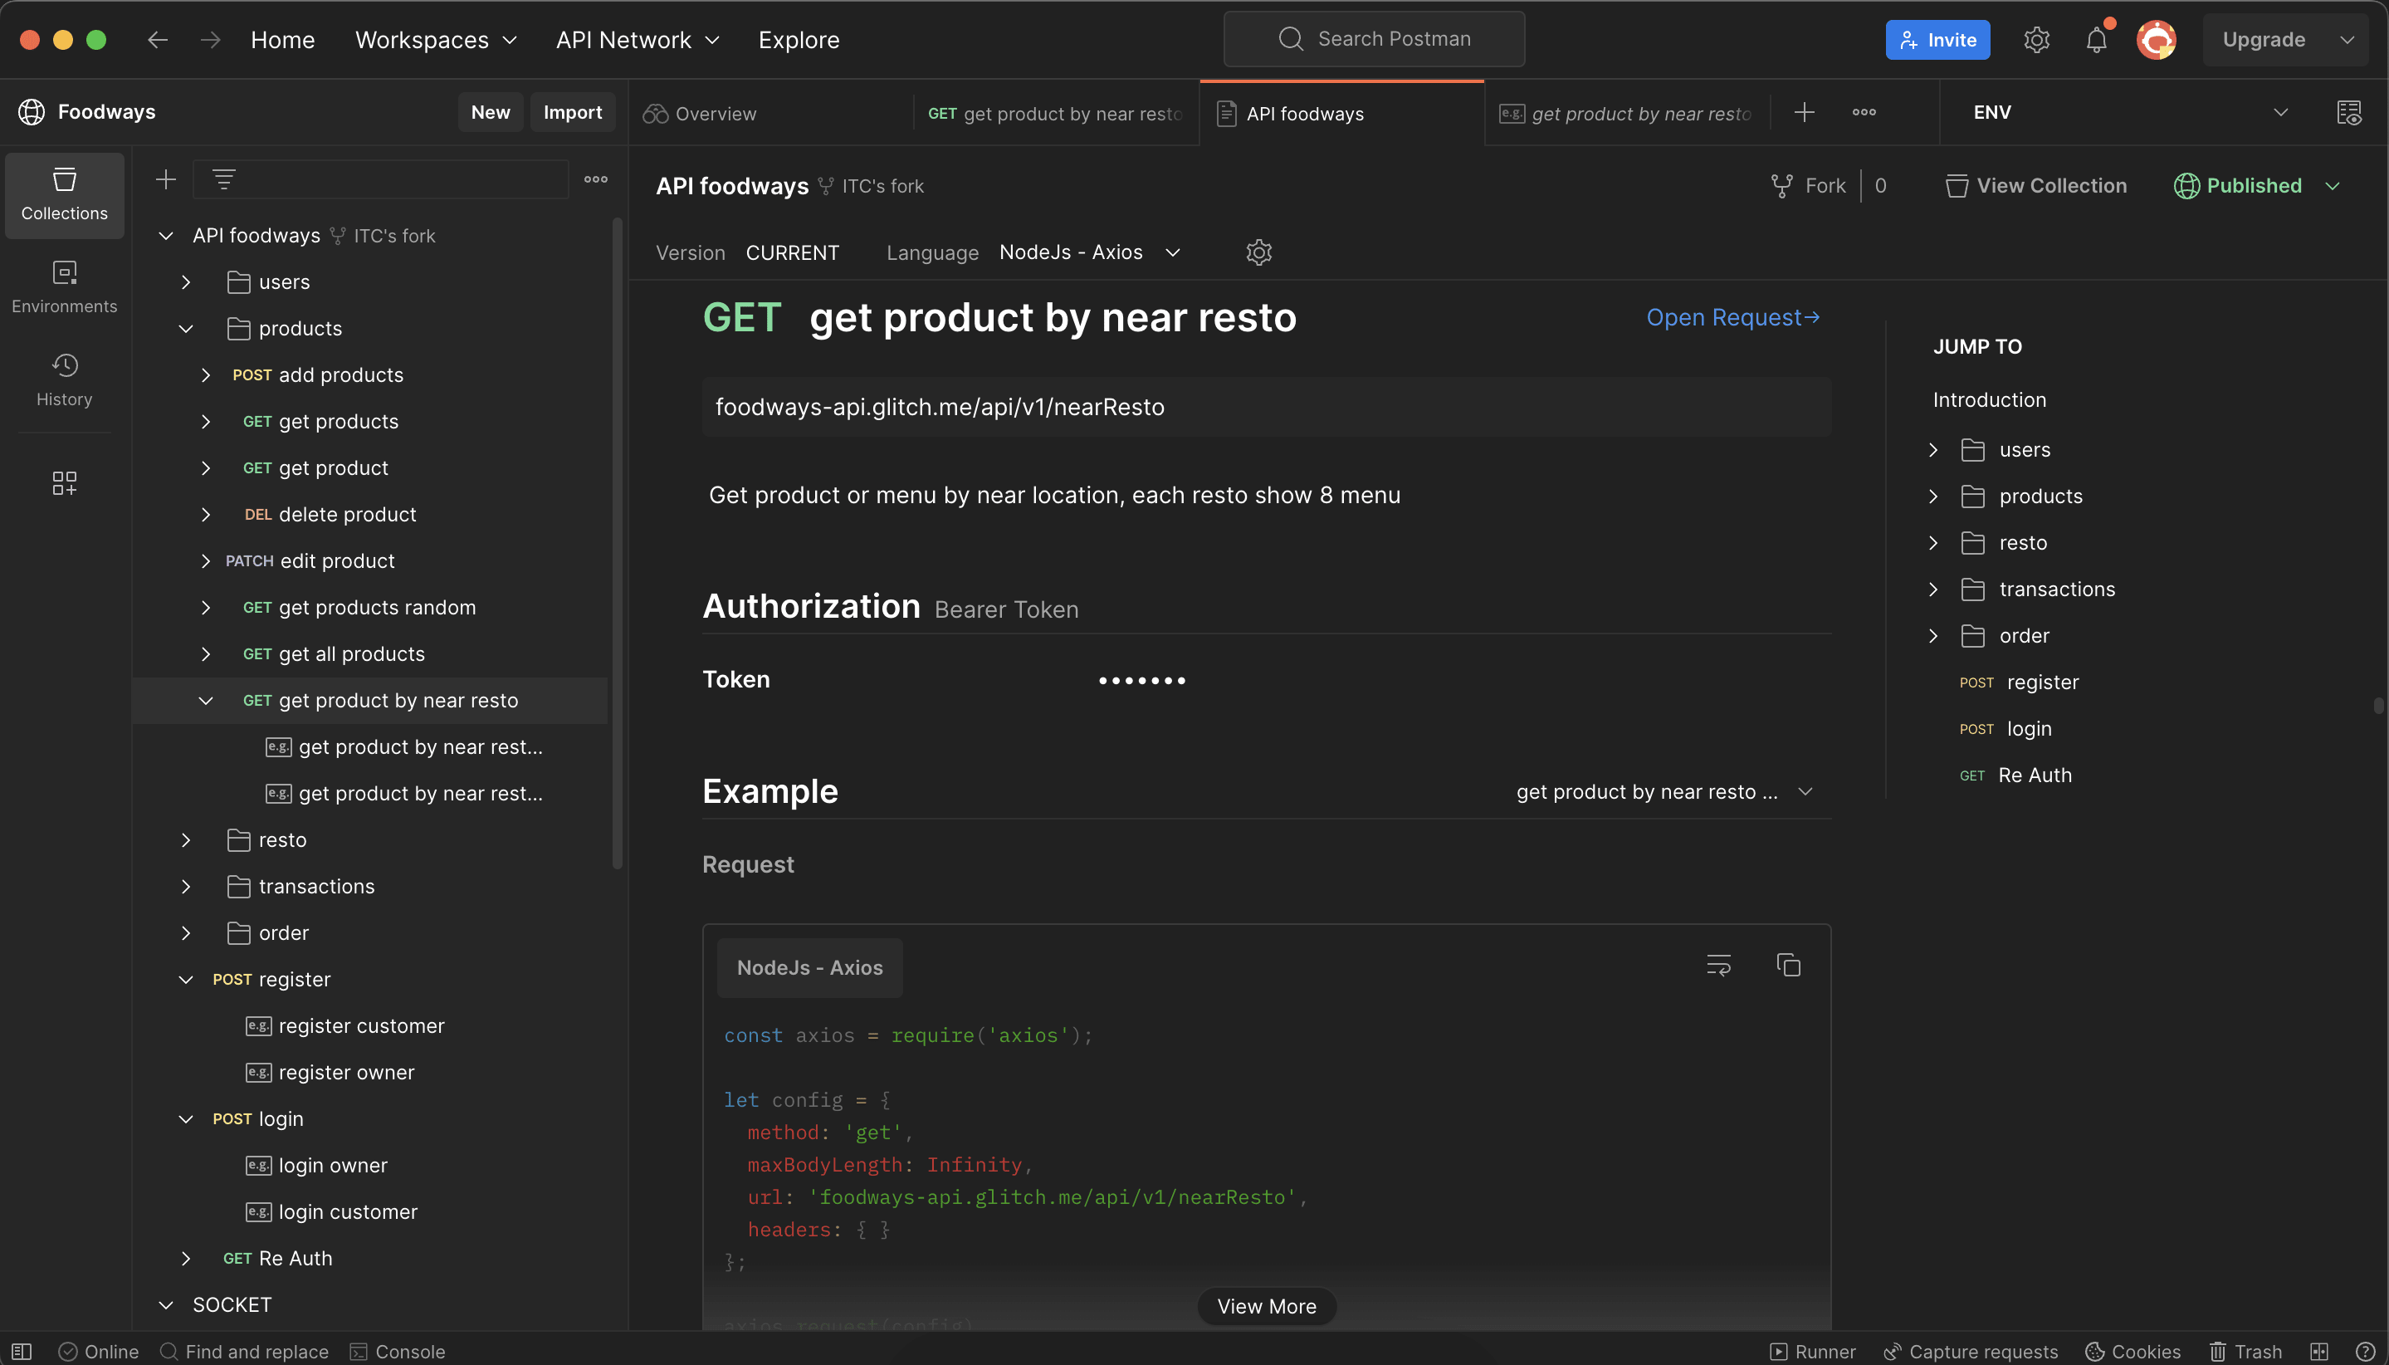Switch to the API foodways tab
This screenshot has width=2389, height=1365.
[x=1341, y=114]
